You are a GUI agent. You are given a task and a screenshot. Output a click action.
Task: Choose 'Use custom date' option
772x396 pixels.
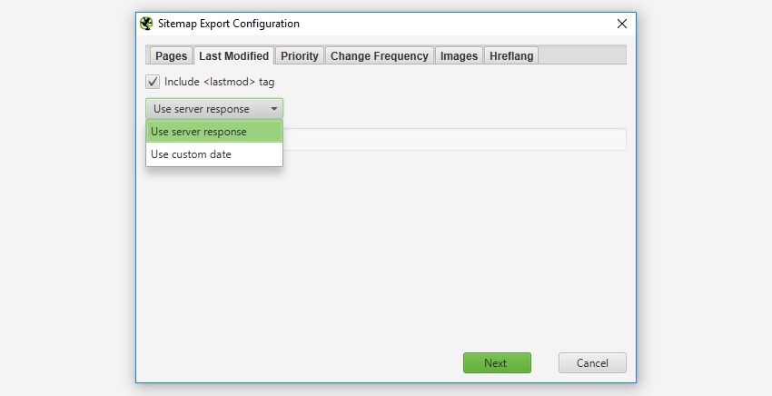point(214,154)
